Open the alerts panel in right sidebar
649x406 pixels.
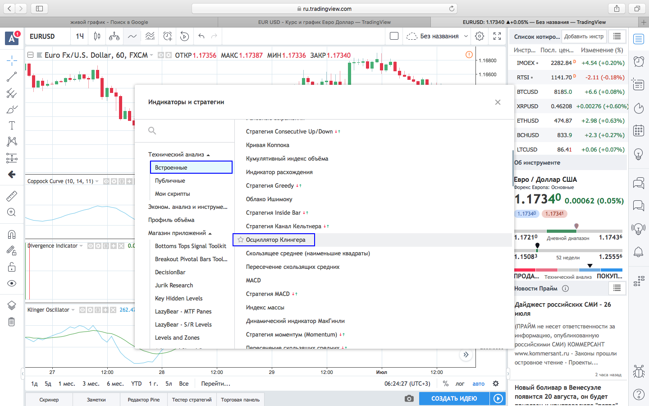(x=639, y=61)
